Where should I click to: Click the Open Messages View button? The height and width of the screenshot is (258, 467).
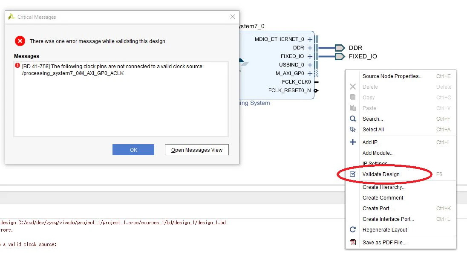pyautogui.click(x=196, y=150)
